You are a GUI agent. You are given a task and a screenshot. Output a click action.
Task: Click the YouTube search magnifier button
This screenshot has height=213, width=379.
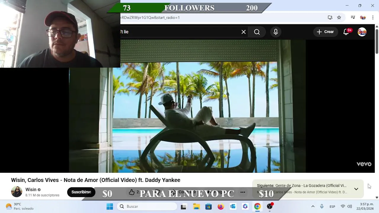(257, 32)
